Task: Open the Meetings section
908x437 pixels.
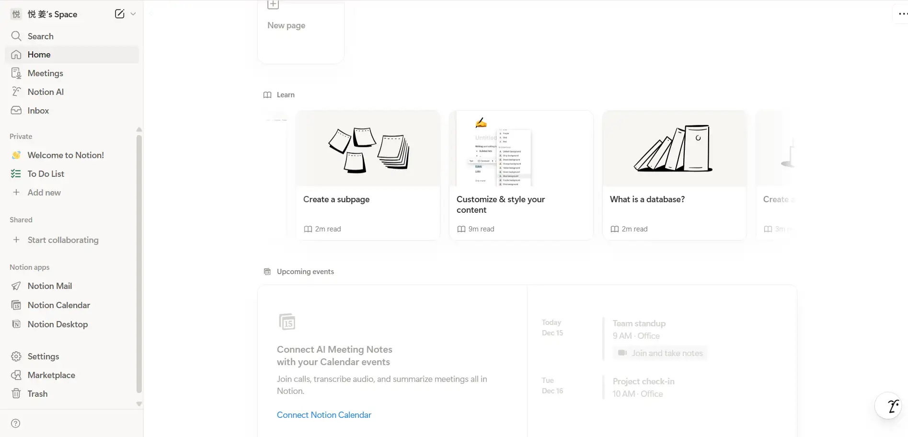Action: point(45,73)
